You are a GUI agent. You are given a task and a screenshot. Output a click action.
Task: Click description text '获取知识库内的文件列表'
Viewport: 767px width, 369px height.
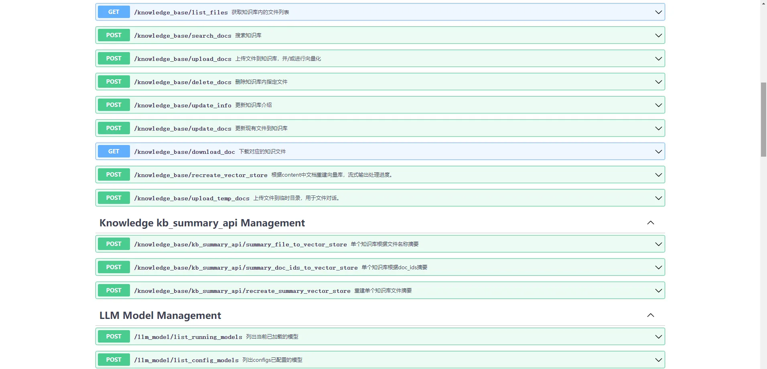click(x=260, y=12)
